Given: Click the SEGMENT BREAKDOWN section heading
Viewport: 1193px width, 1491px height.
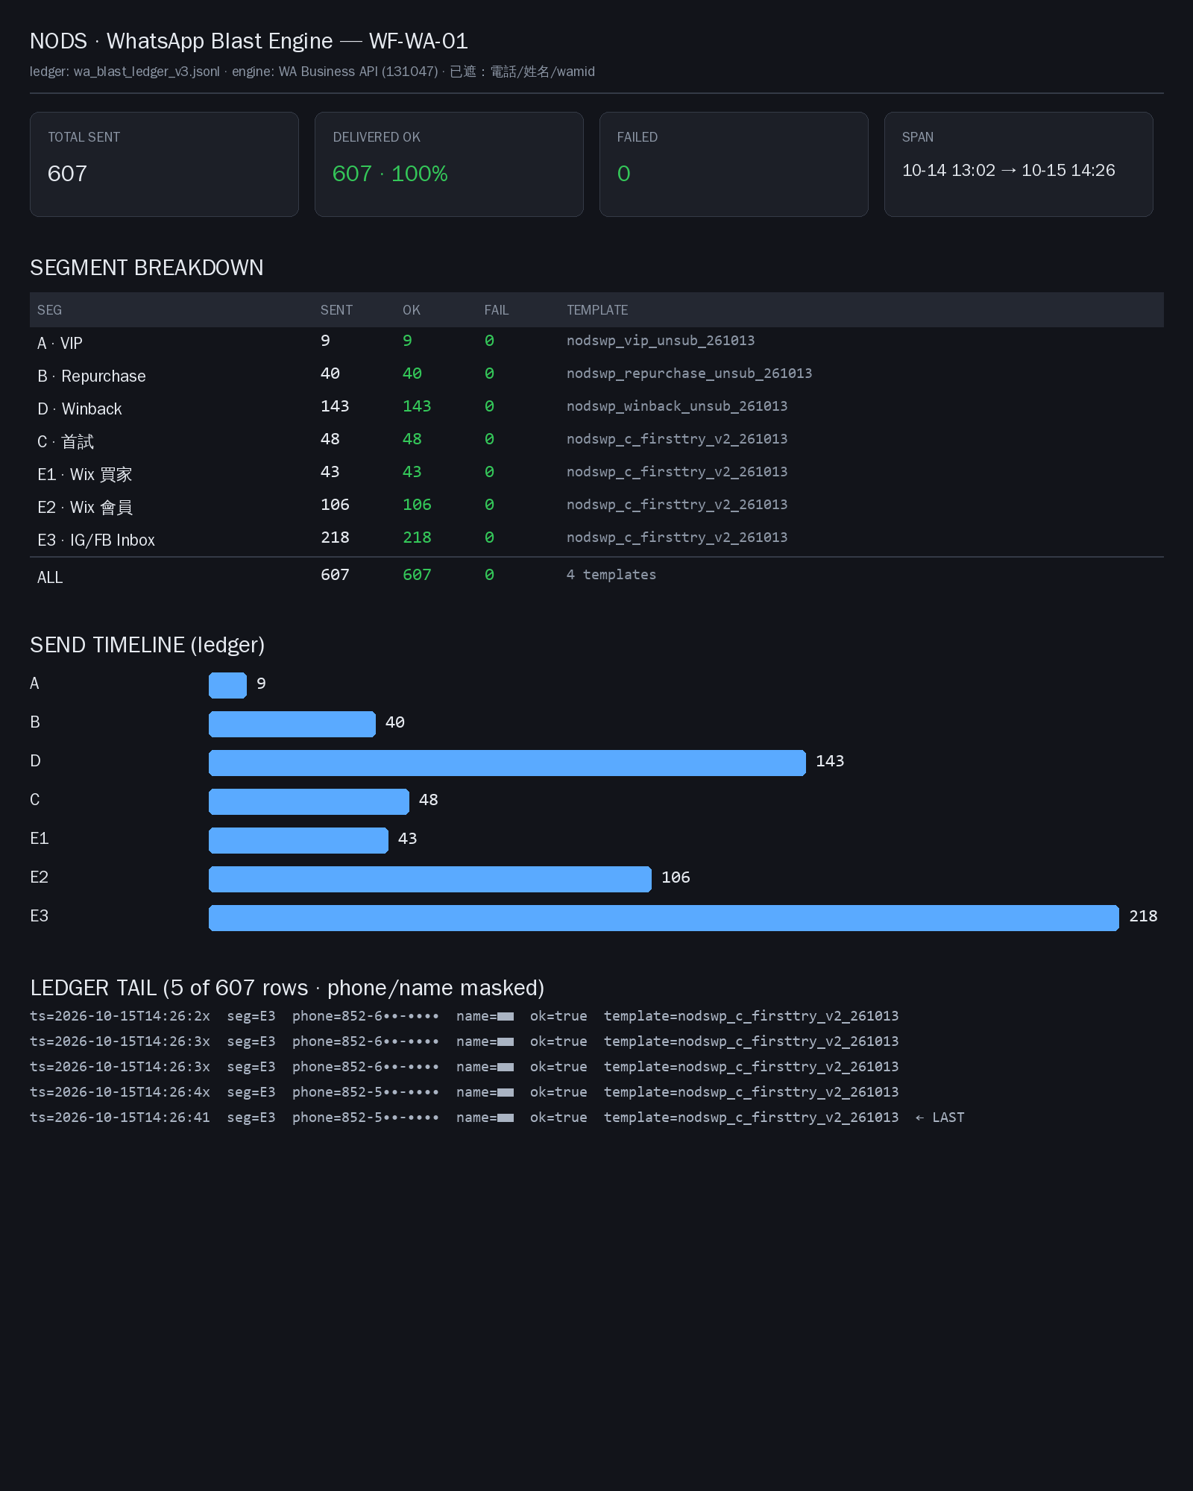Looking at the screenshot, I should tap(147, 268).
